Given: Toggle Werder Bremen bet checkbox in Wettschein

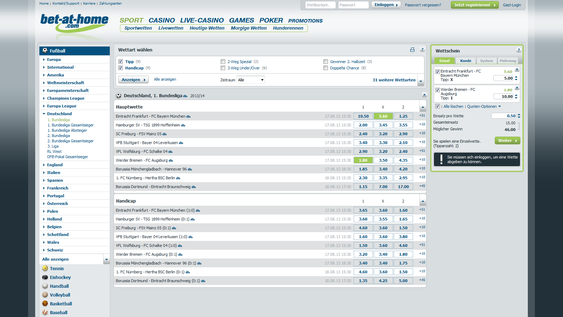Looking at the screenshot, I should (x=437, y=90).
